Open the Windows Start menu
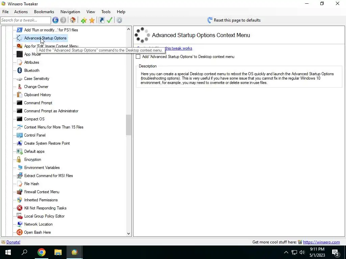This screenshot has height=259, width=346. pyautogui.click(x=8, y=252)
